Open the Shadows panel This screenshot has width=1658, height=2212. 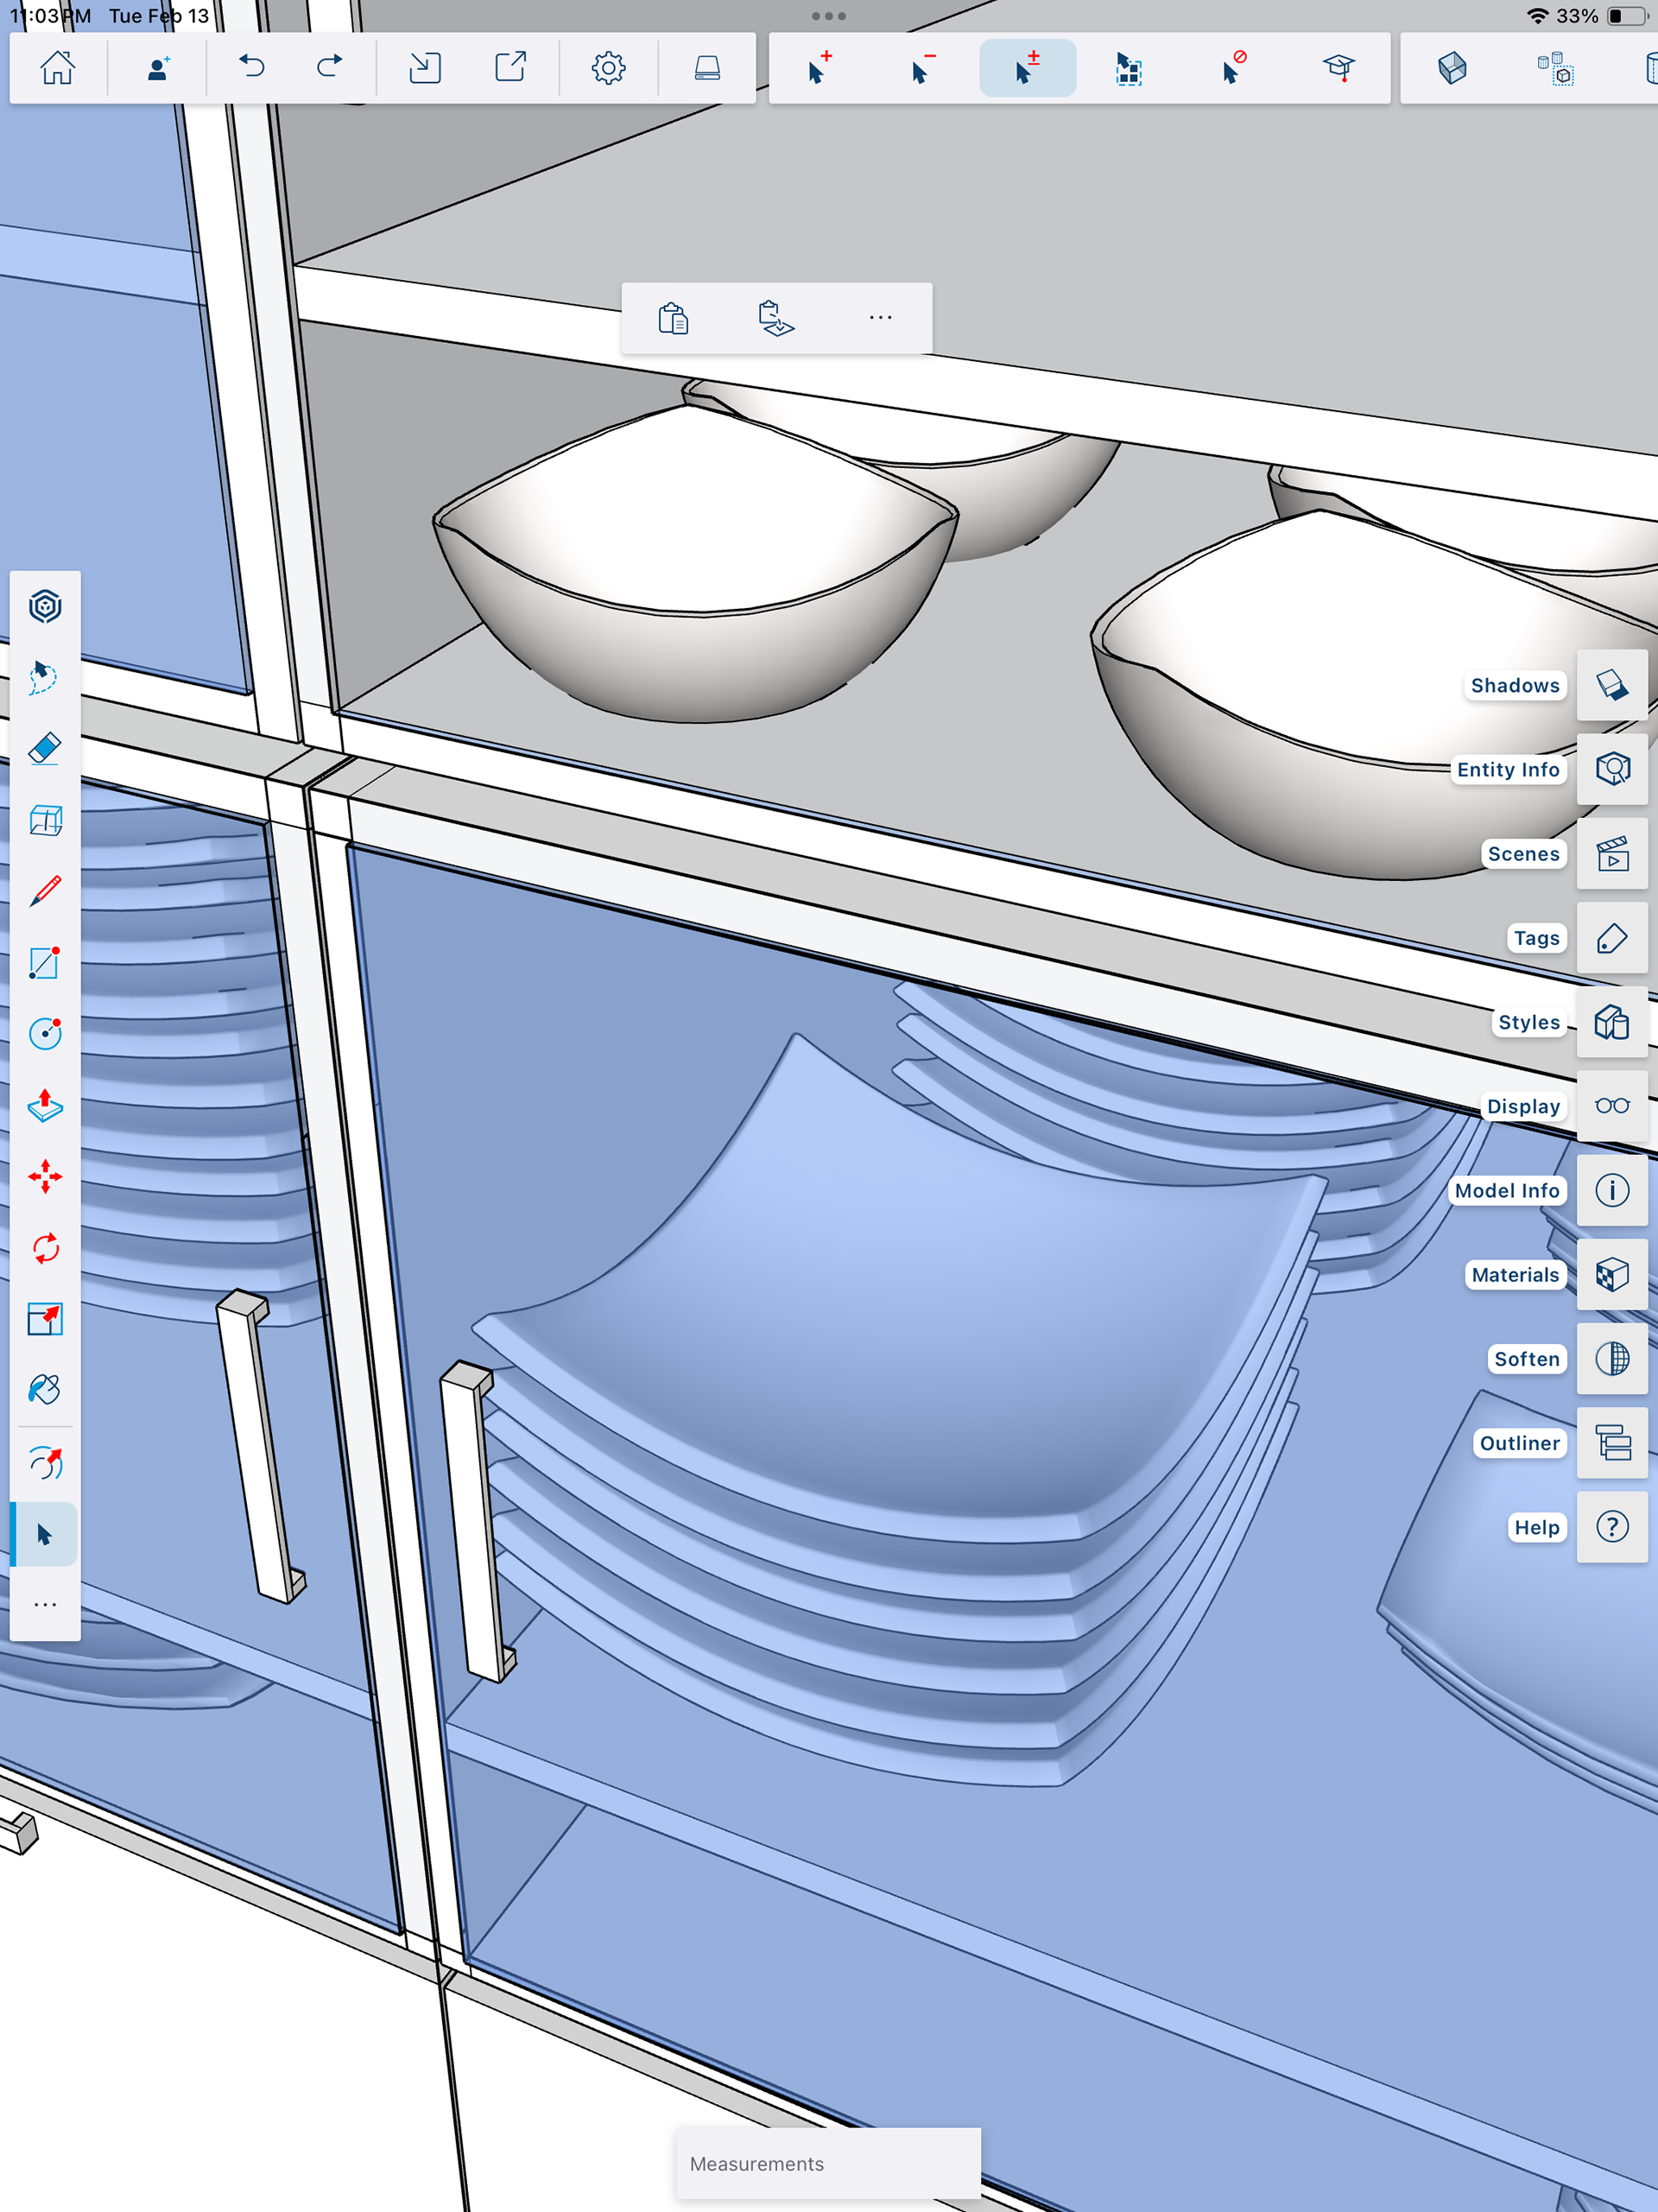(1612, 685)
